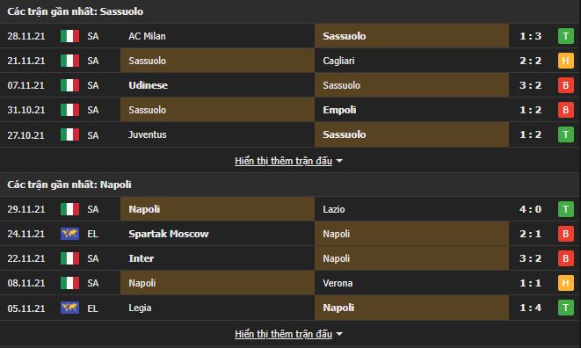Click the orange H badge for Sassuolo-Cagliari
Image resolution: width=581 pixels, height=348 pixels.
coord(565,61)
